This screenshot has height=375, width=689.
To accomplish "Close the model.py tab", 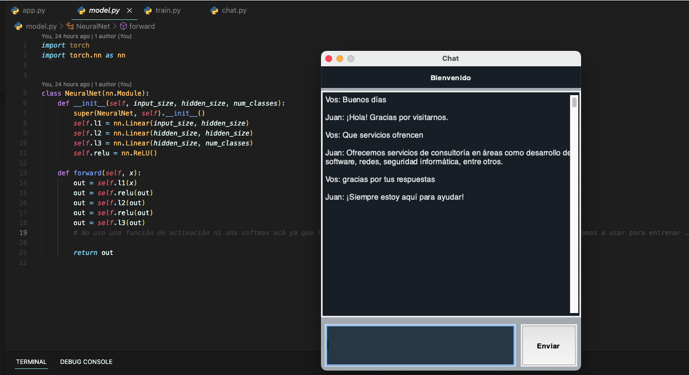I will tap(129, 11).
